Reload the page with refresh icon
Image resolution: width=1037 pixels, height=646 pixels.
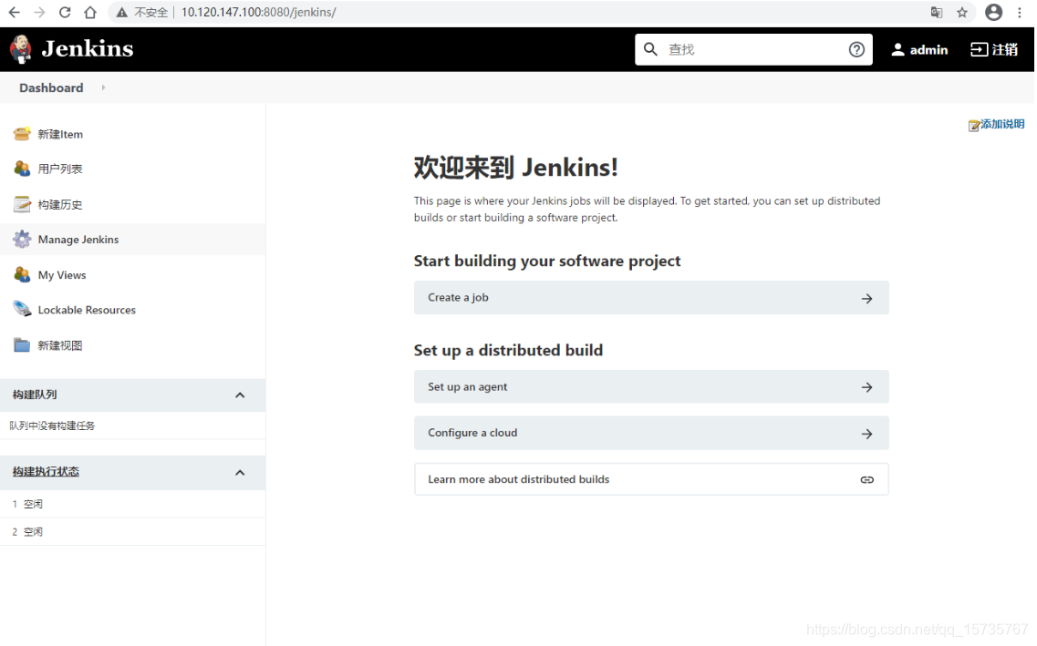pos(65,12)
